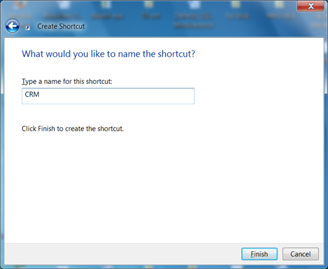Click Finish to create the shortcut
The height and width of the screenshot is (269, 328).
point(259,254)
